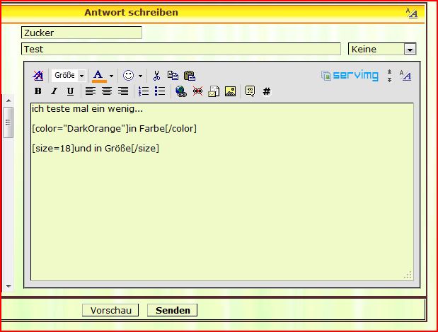
Task: Insert an email link
Action: pyautogui.click(x=214, y=91)
